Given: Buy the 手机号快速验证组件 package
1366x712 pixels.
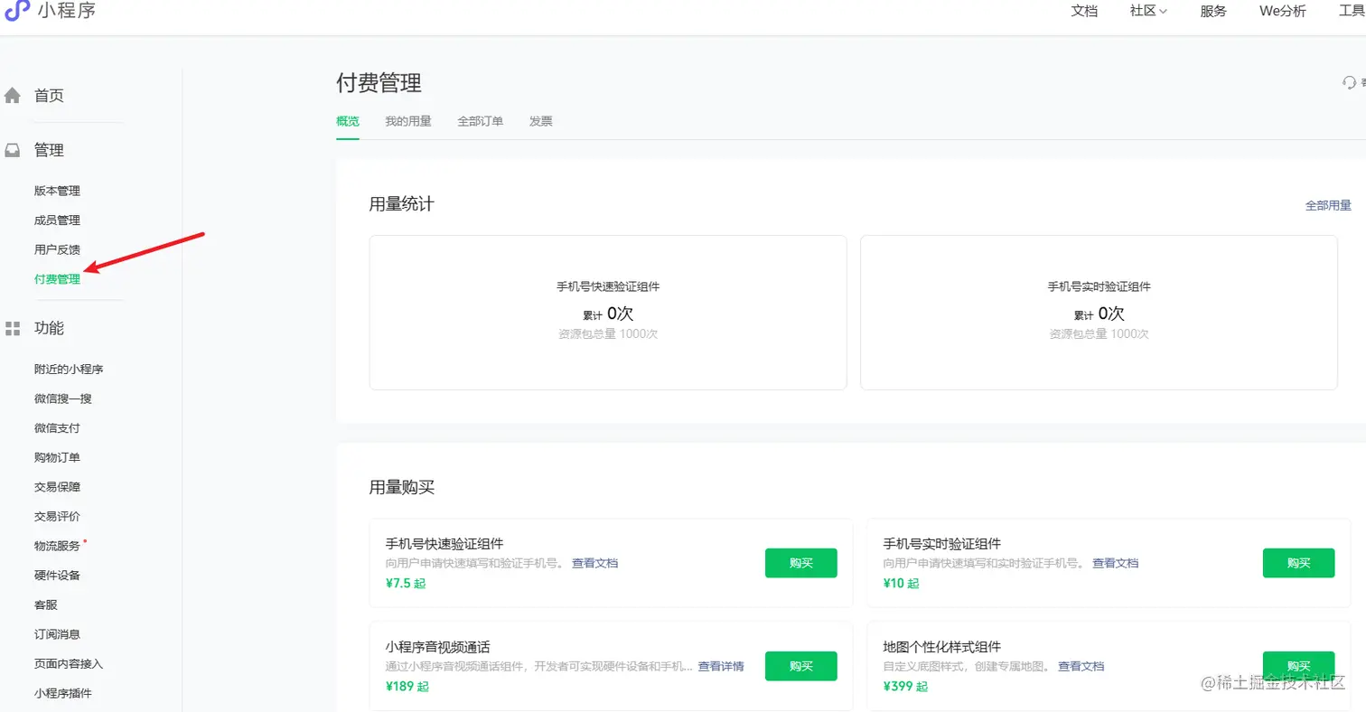Looking at the screenshot, I should [x=801, y=563].
